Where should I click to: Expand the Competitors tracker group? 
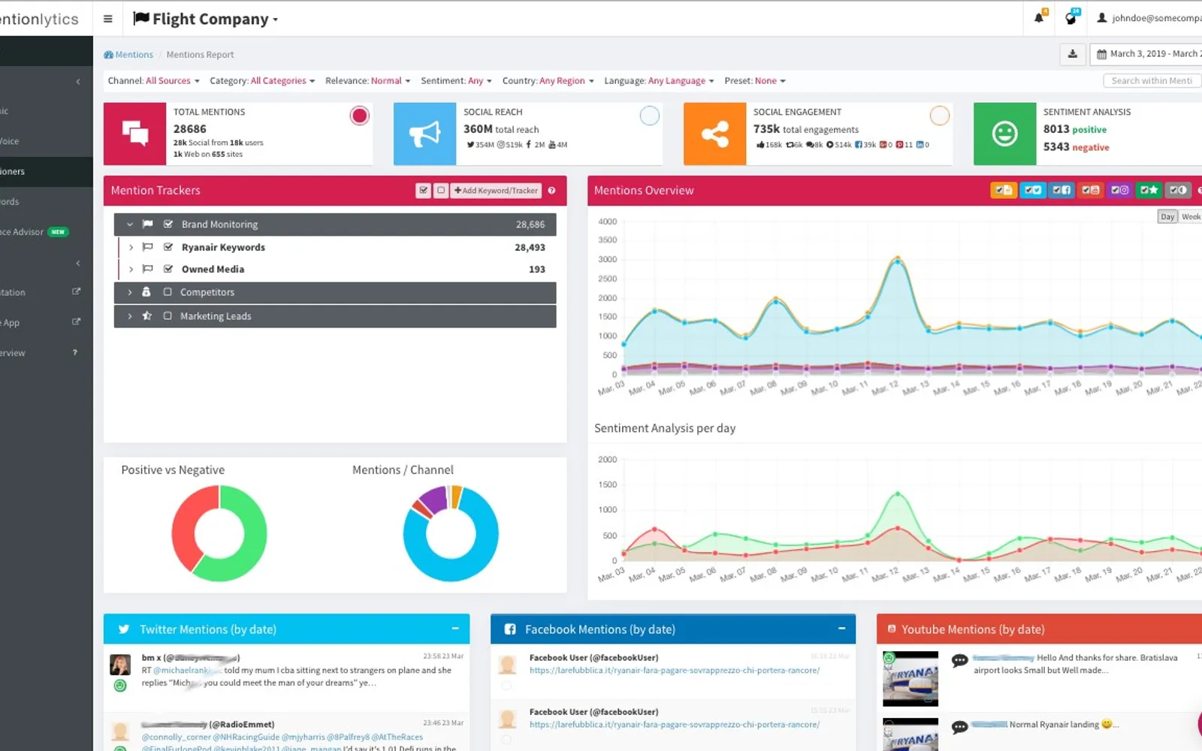click(x=130, y=292)
